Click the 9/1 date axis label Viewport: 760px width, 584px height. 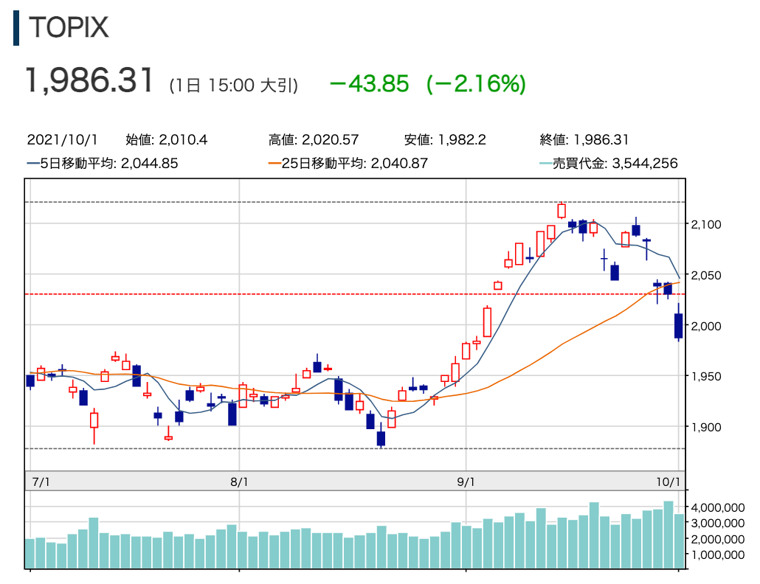pyautogui.click(x=466, y=482)
